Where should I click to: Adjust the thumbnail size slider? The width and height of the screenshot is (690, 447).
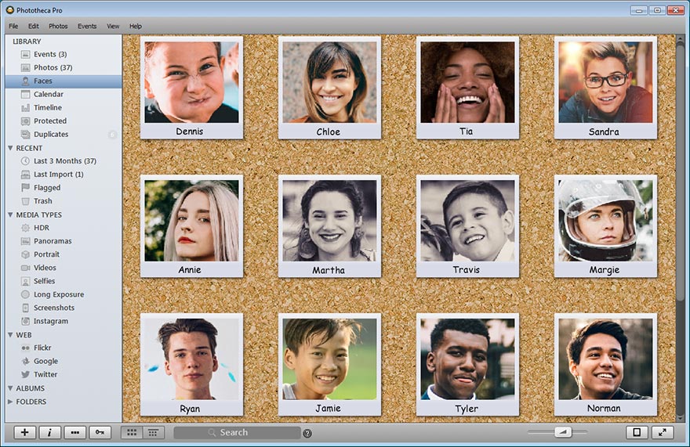pyautogui.click(x=562, y=432)
